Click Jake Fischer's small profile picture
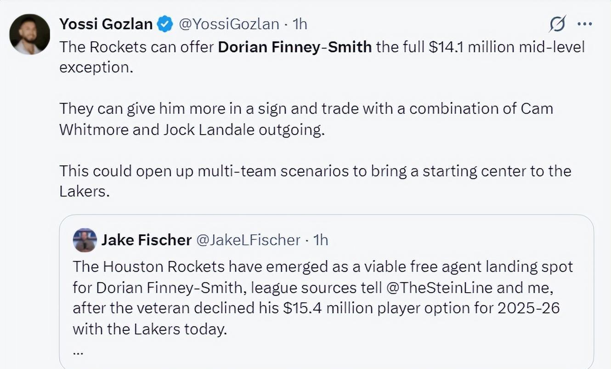The width and height of the screenshot is (611, 369). pos(85,240)
